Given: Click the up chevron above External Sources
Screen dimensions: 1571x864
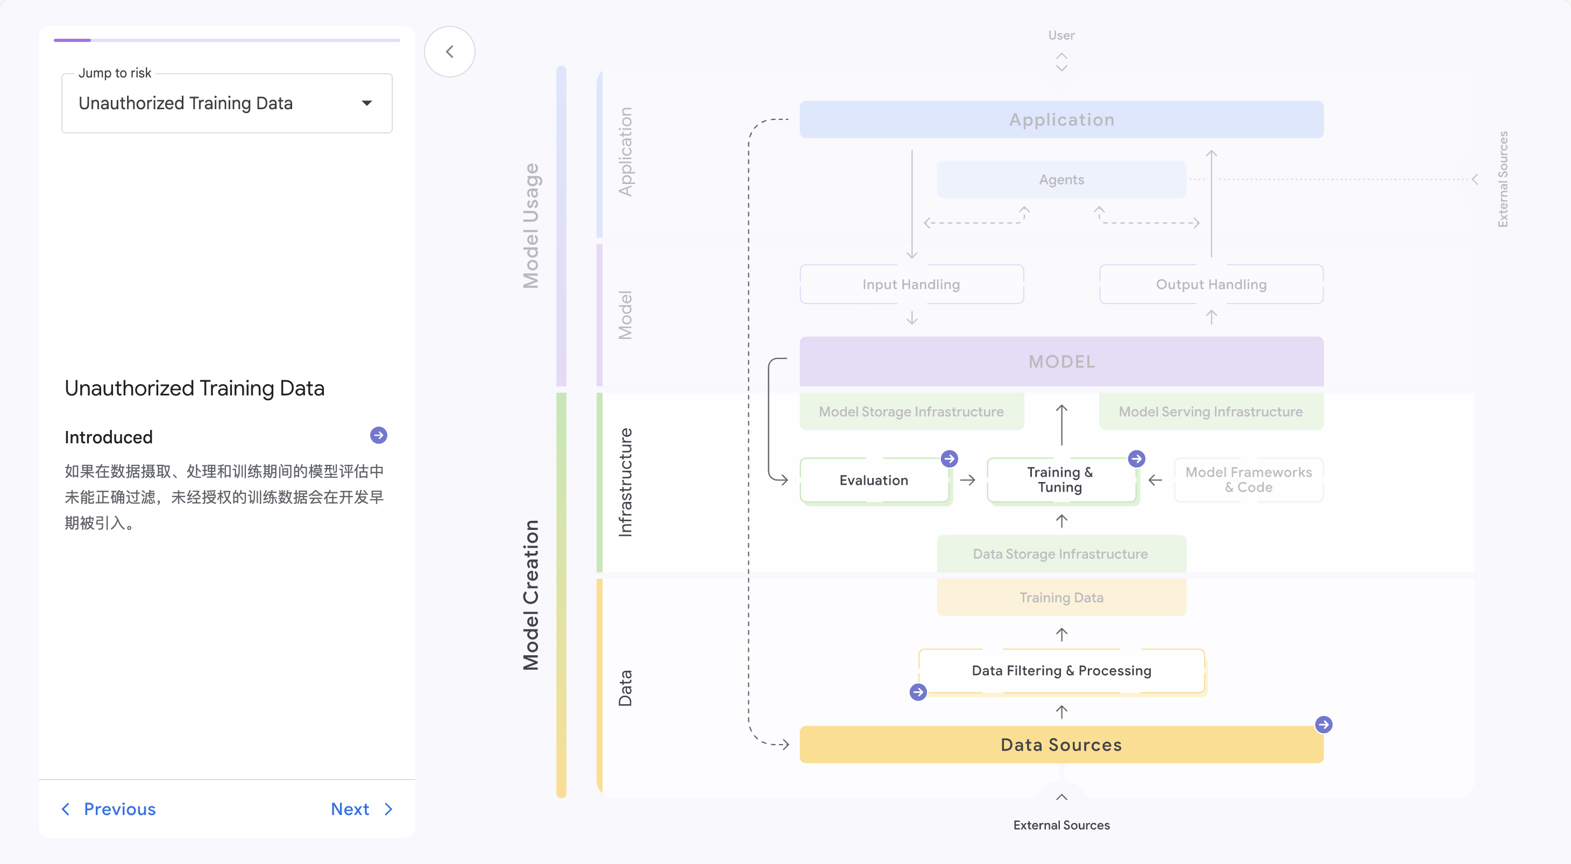Looking at the screenshot, I should (x=1061, y=797).
